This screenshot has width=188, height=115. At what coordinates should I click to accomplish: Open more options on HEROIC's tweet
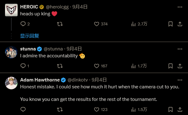point(180,7)
